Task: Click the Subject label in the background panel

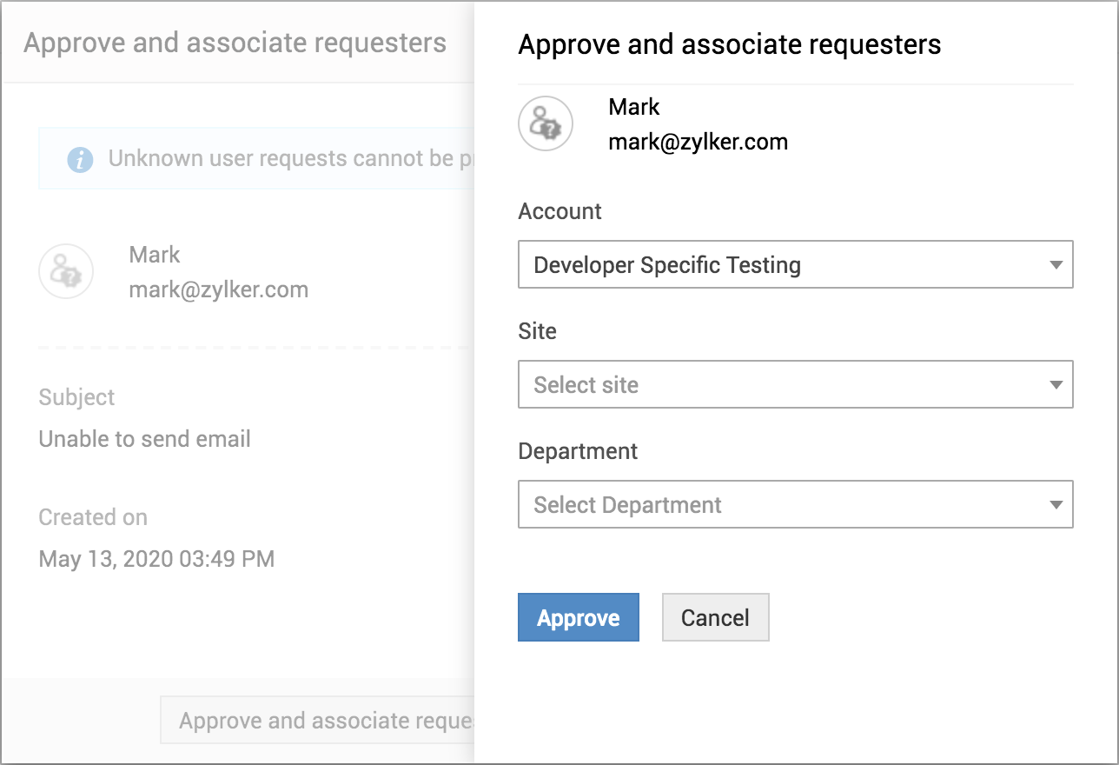Action: click(76, 397)
